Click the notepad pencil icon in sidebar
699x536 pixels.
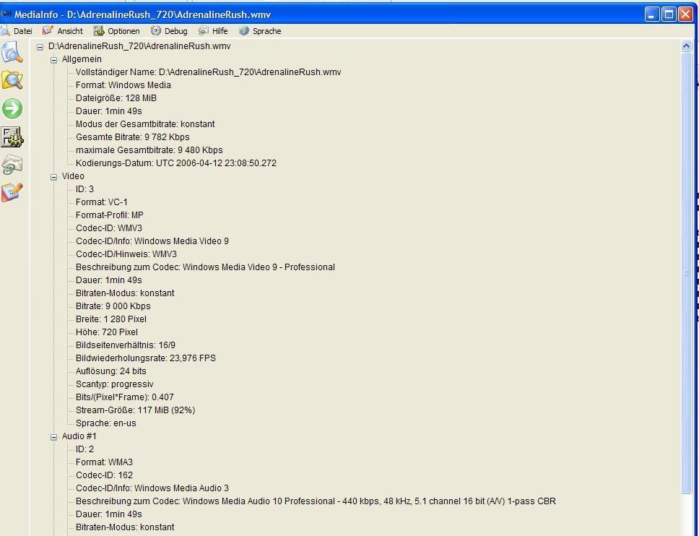12,193
